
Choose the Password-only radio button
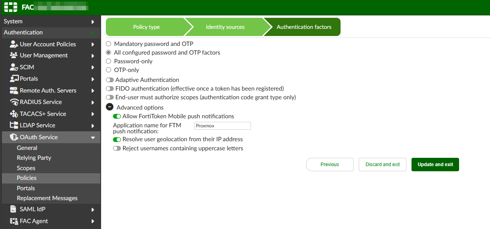click(109, 61)
